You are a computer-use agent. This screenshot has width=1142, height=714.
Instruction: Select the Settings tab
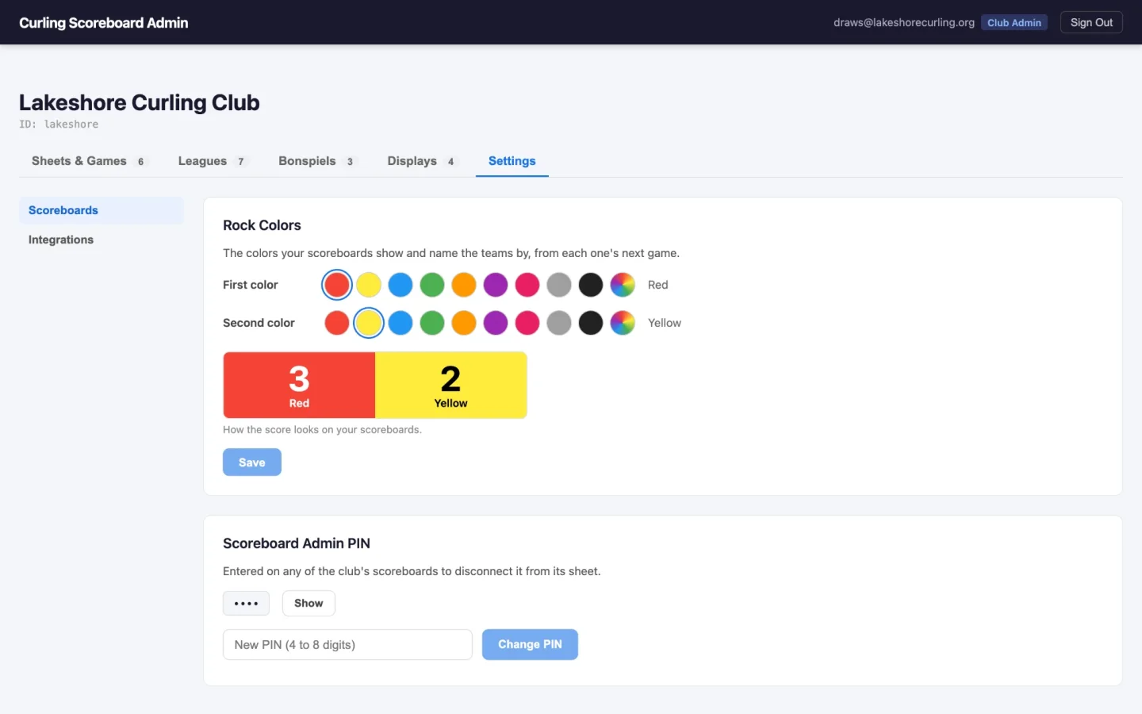(512, 161)
